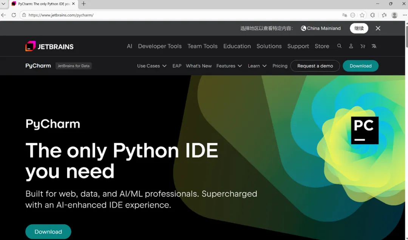Open the Pricing link
Screen dimensions: 408x240
280,66
